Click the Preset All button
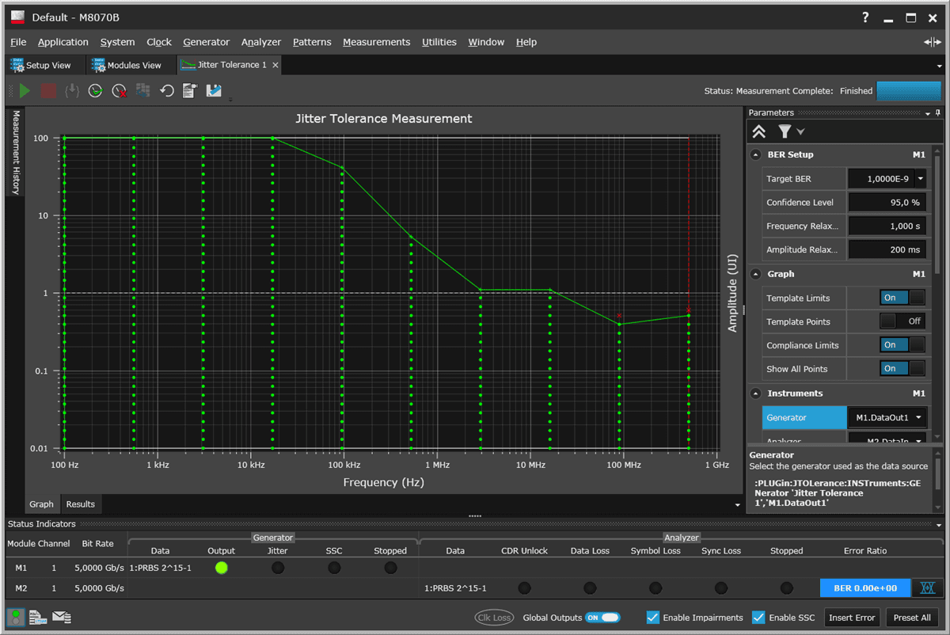The height and width of the screenshot is (635, 950). point(912,617)
